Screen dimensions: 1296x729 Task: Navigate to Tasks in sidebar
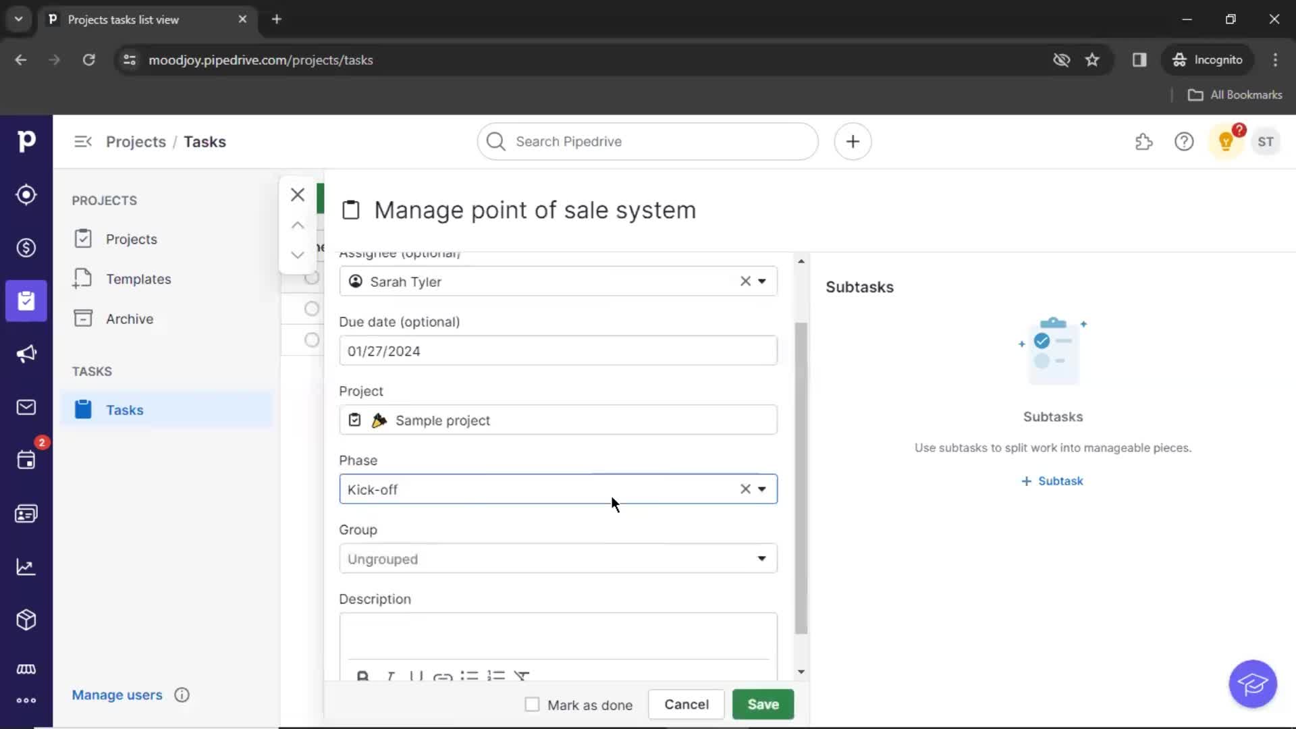pyautogui.click(x=125, y=410)
